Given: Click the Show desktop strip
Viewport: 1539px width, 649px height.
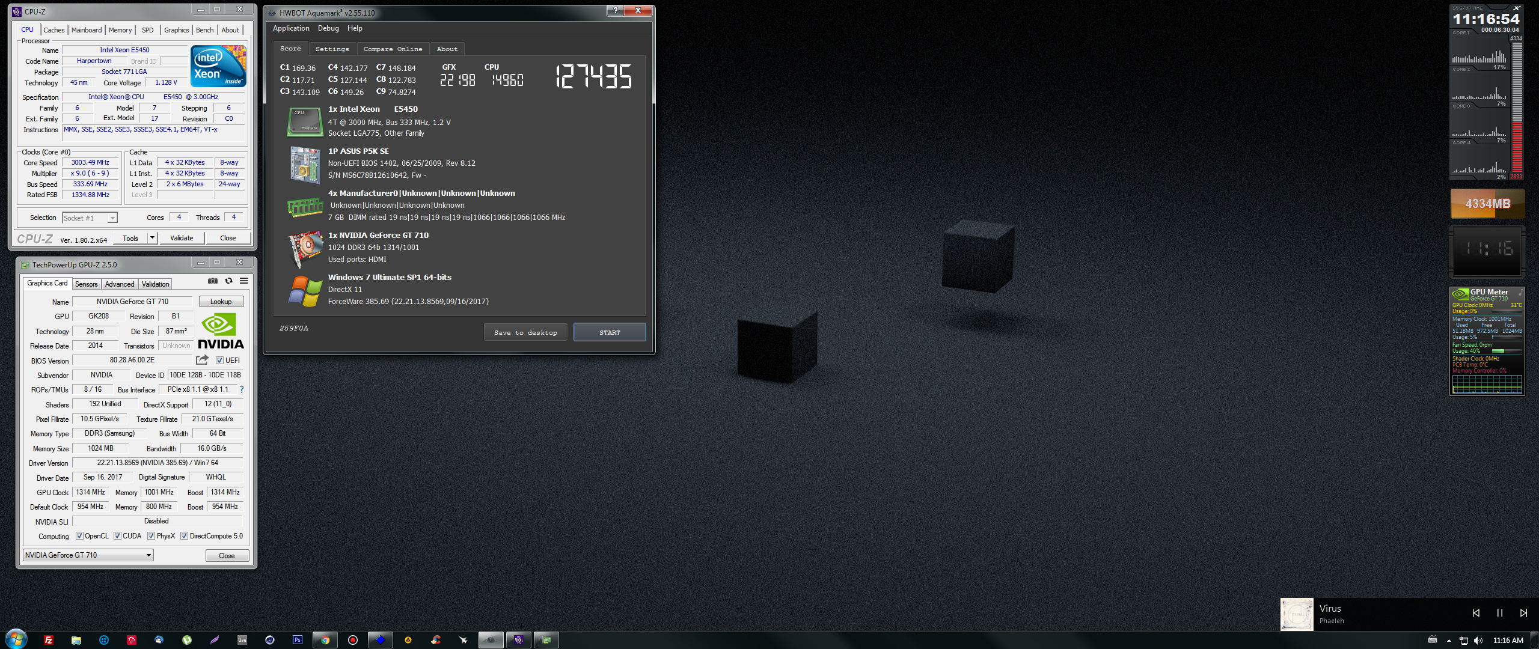Looking at the screenshot, I should pos(1535,640).
